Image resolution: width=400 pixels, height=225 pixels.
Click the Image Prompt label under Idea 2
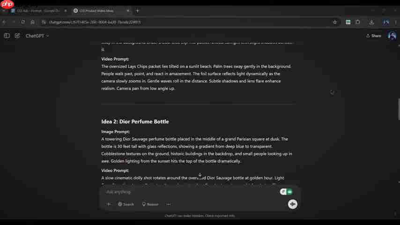tap(116, 132)
